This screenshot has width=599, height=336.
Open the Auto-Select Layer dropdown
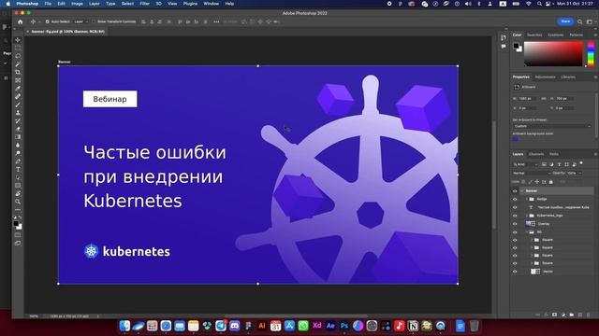click(x=81, y=21)
